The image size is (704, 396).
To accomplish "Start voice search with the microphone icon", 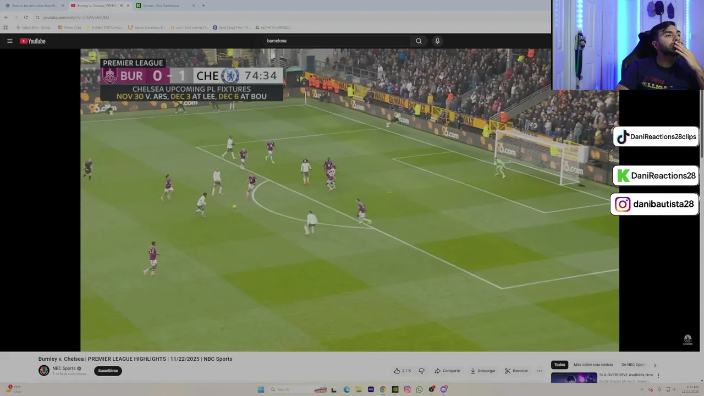I will pos(437,41).
